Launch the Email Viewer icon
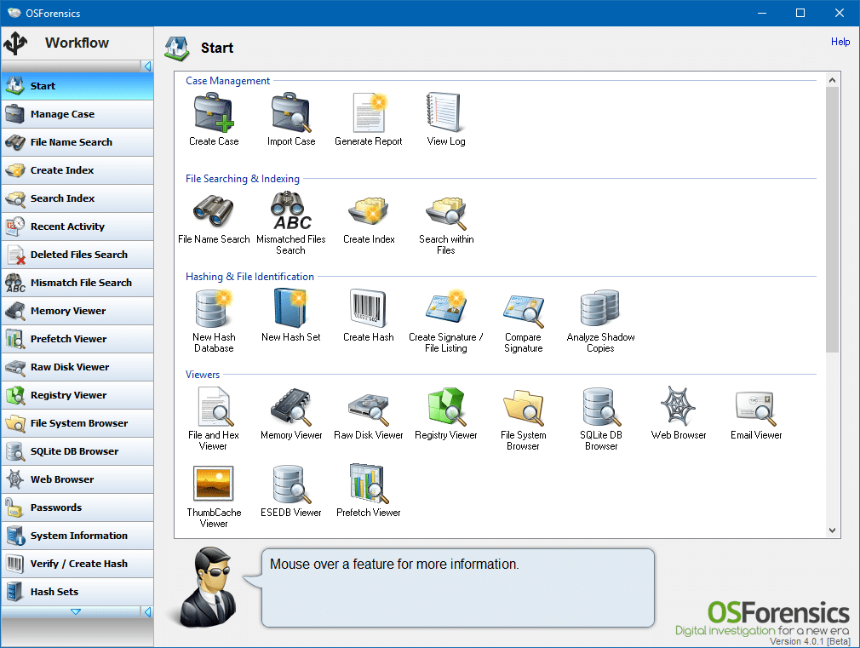This screenshot has height=648, width=860. (x=755, y=407)
